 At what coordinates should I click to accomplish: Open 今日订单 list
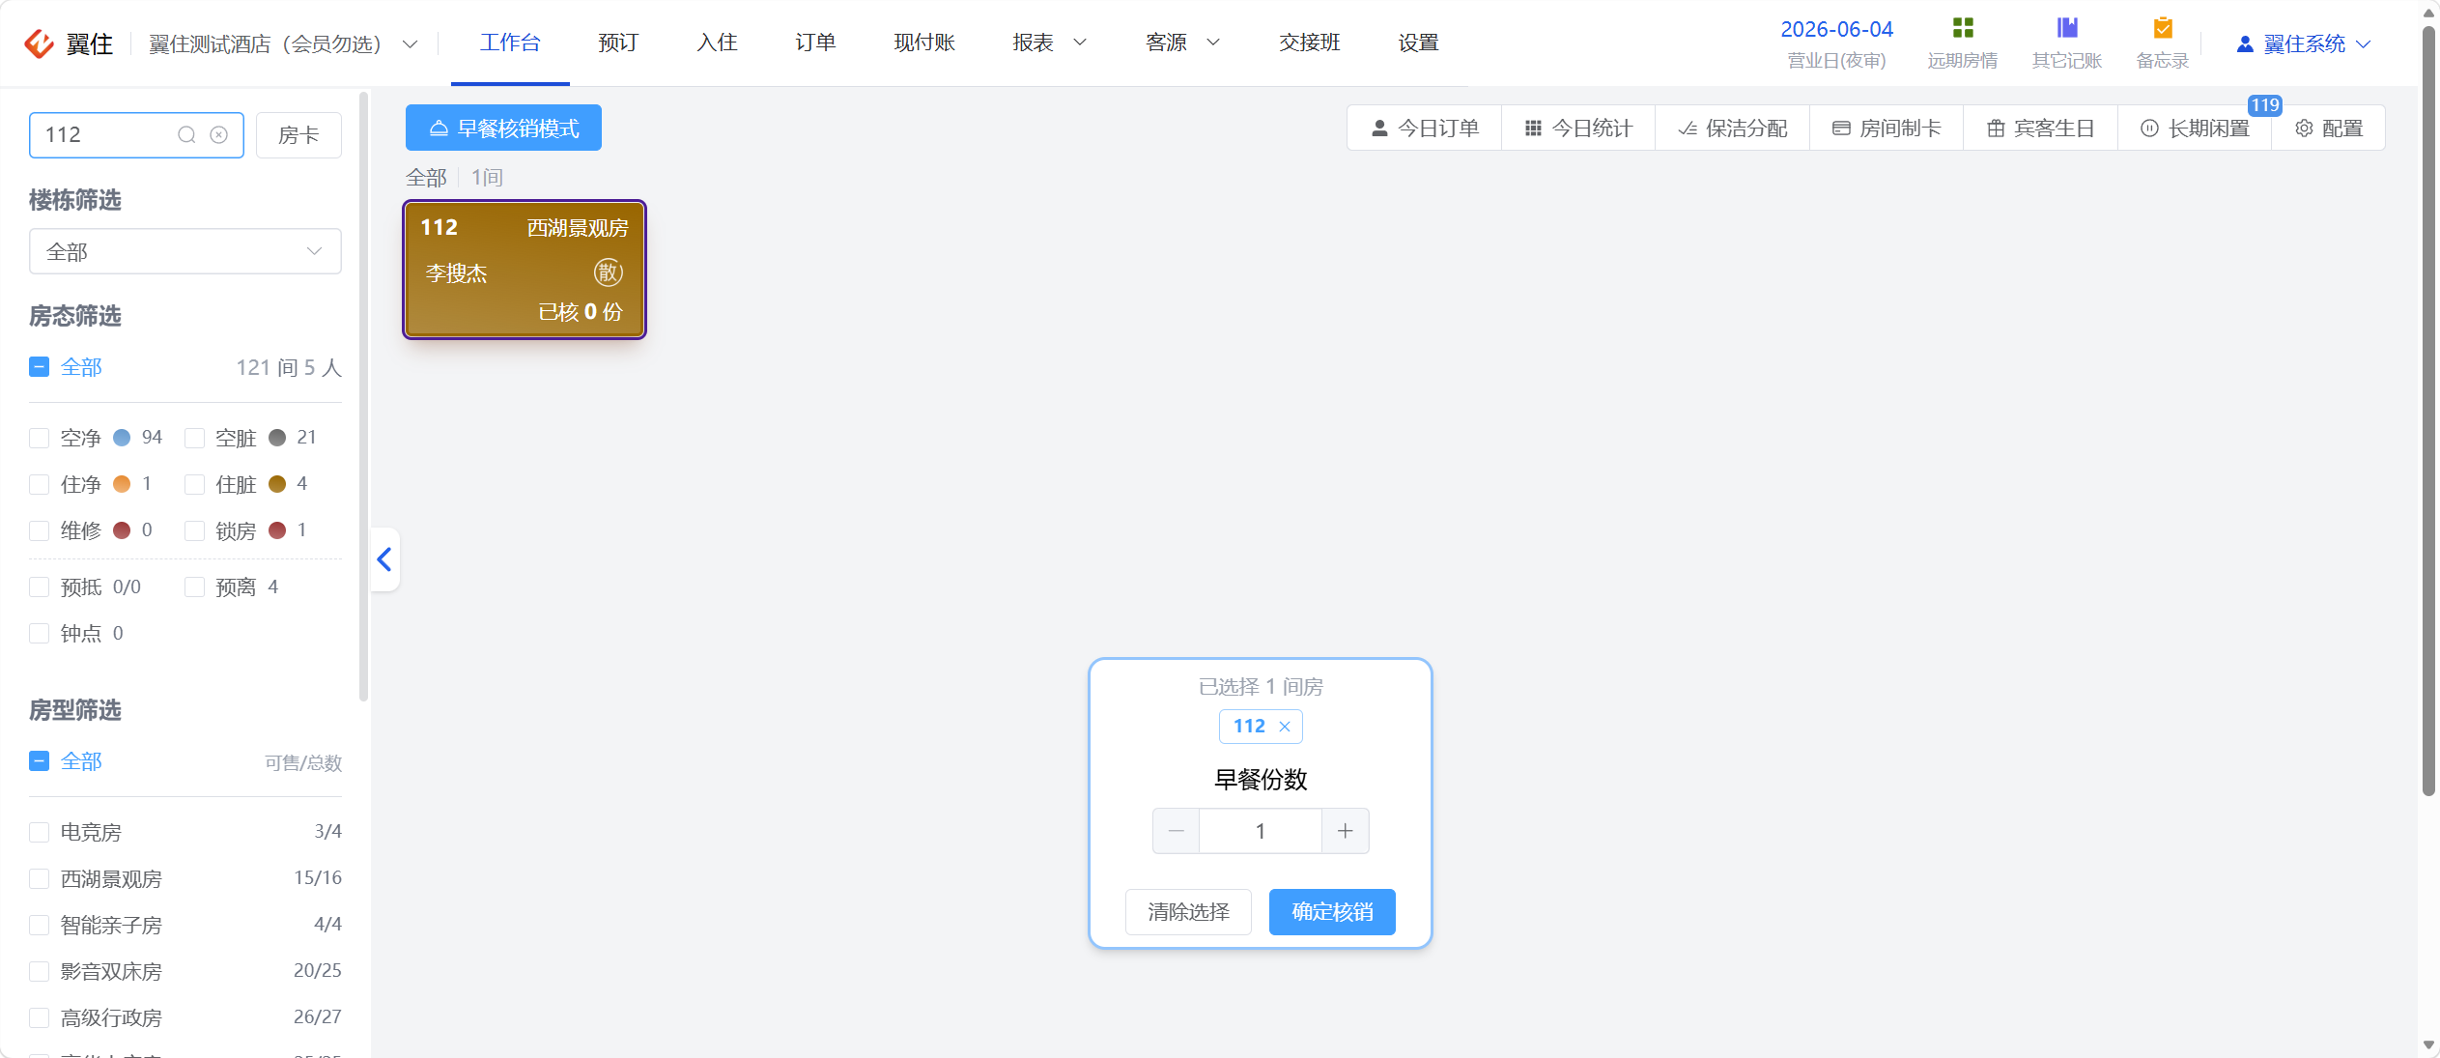[1425, 129]
